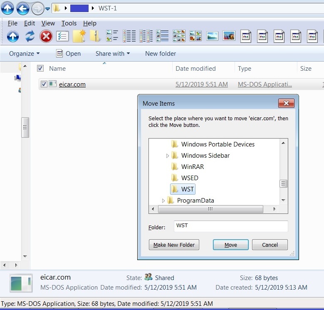The height and width of the screenshot is (310, 324).
Task: Select the WSED folder in tree
Action: click(x=190, y=178)
